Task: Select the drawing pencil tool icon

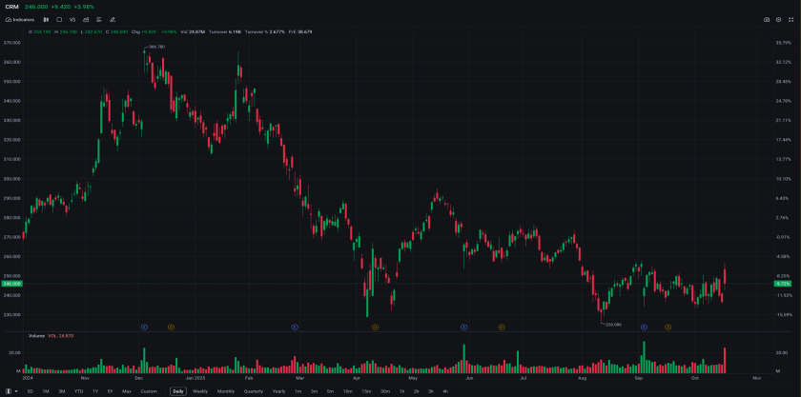Action: pos(113,19)
